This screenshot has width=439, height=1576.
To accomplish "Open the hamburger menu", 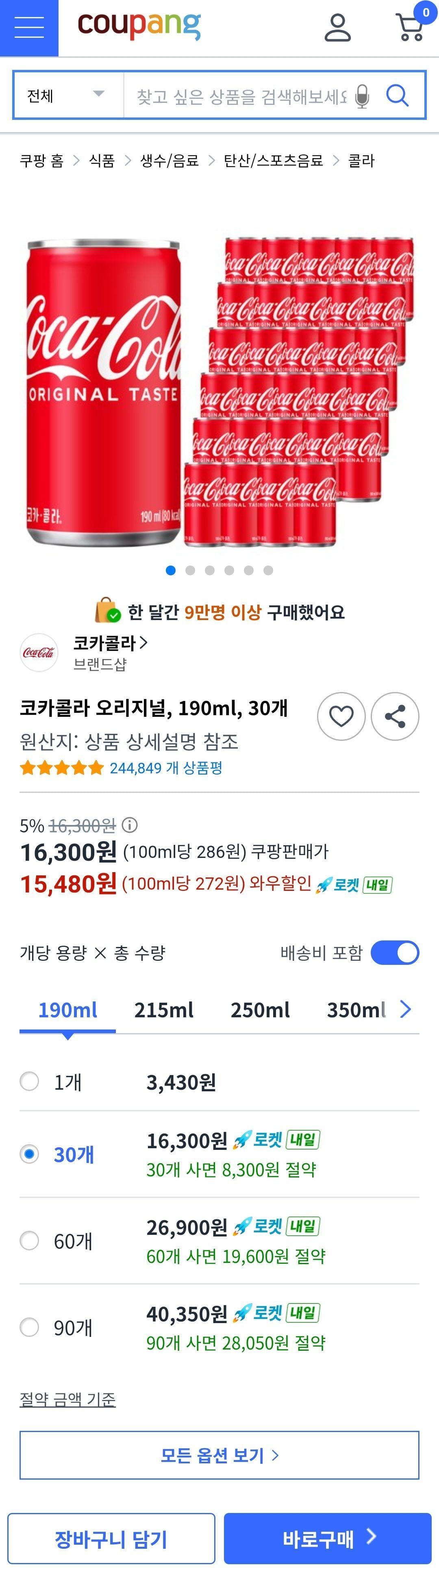I will [x=29, y=28].
